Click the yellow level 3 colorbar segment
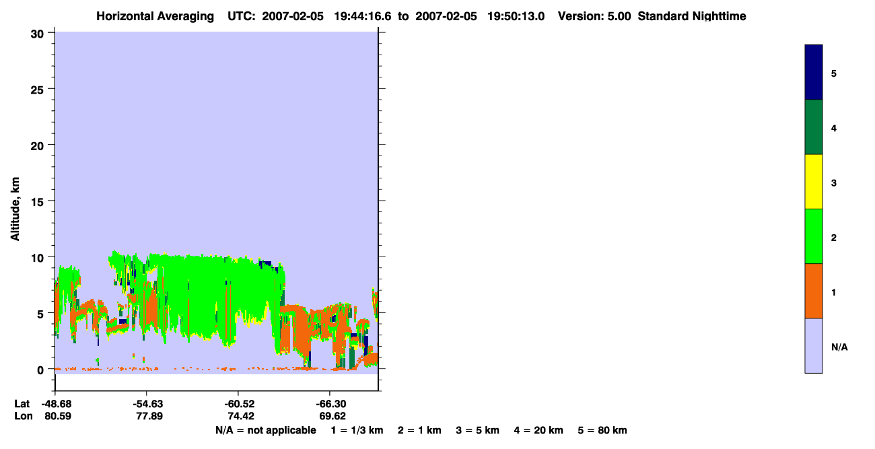This screenshot has width=875, height=449. [x=813, y=182]
